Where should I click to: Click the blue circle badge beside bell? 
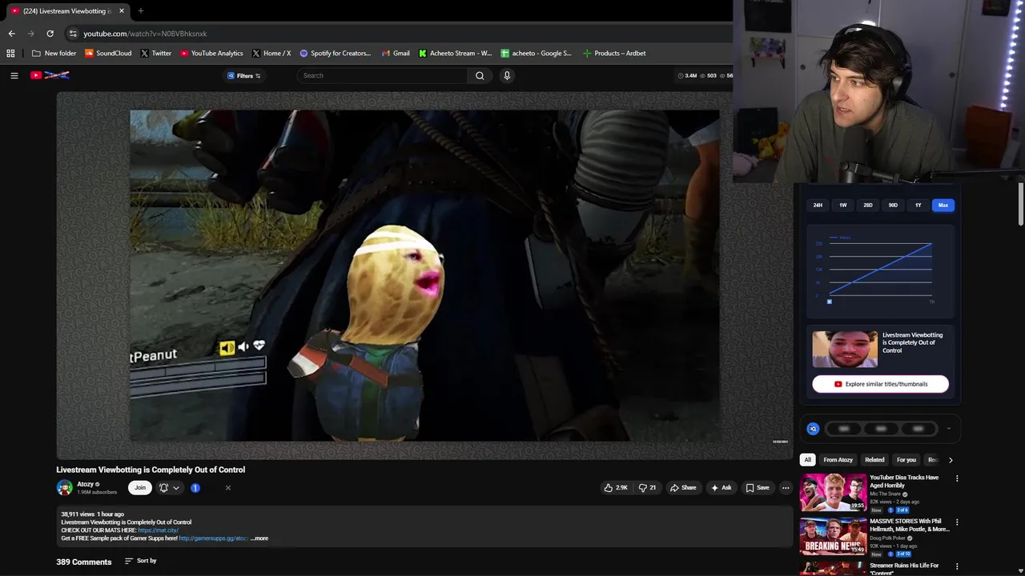pyautogui.click(x=195, y=487)
